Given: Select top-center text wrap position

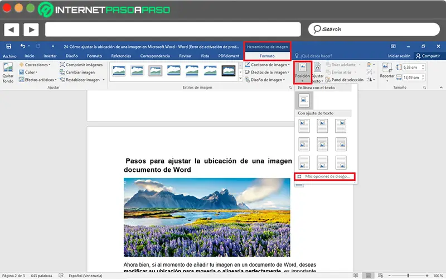Looking at the screenshot, I should (x=322, y=126).
